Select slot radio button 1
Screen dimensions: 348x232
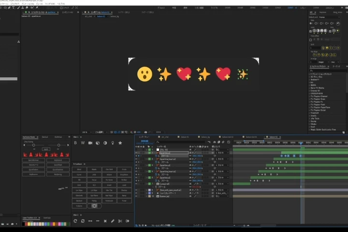point(311,23)
